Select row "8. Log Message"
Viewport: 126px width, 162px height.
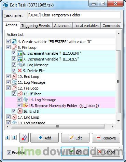click(x=60, y=65)
